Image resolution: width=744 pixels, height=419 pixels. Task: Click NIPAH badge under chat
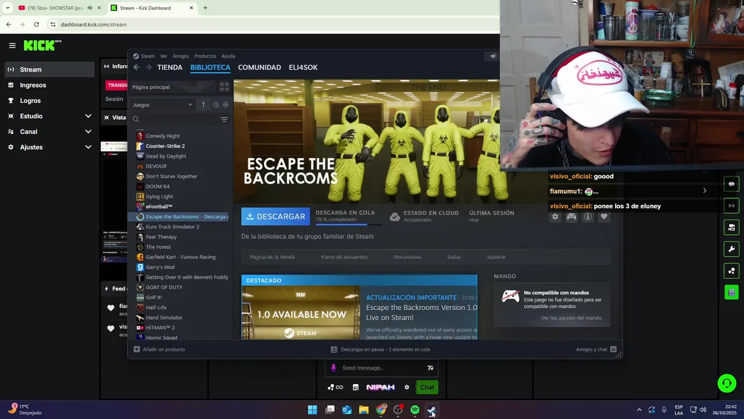pos(381,387)
